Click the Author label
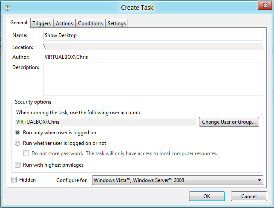 point(21,57)
